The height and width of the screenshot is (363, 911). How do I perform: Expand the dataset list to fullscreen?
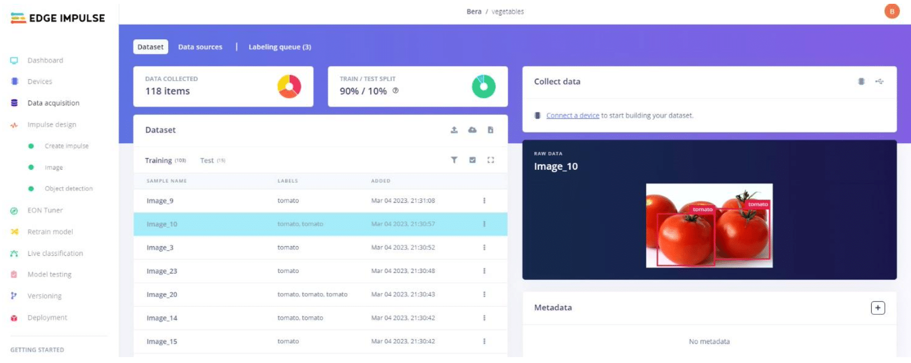[491, 160]
